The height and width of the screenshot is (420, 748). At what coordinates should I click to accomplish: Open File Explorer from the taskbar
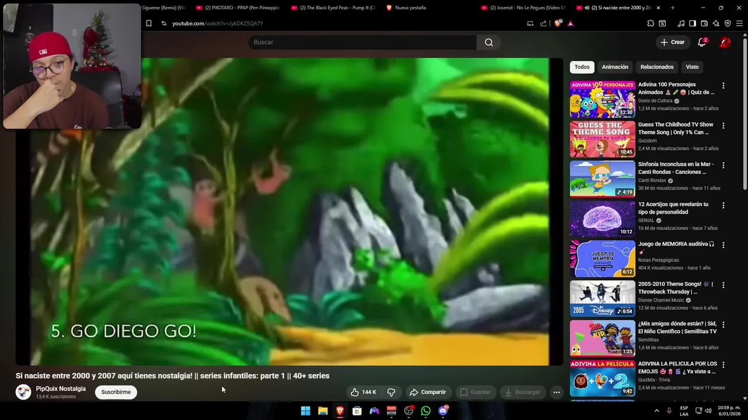pos(323,411)
